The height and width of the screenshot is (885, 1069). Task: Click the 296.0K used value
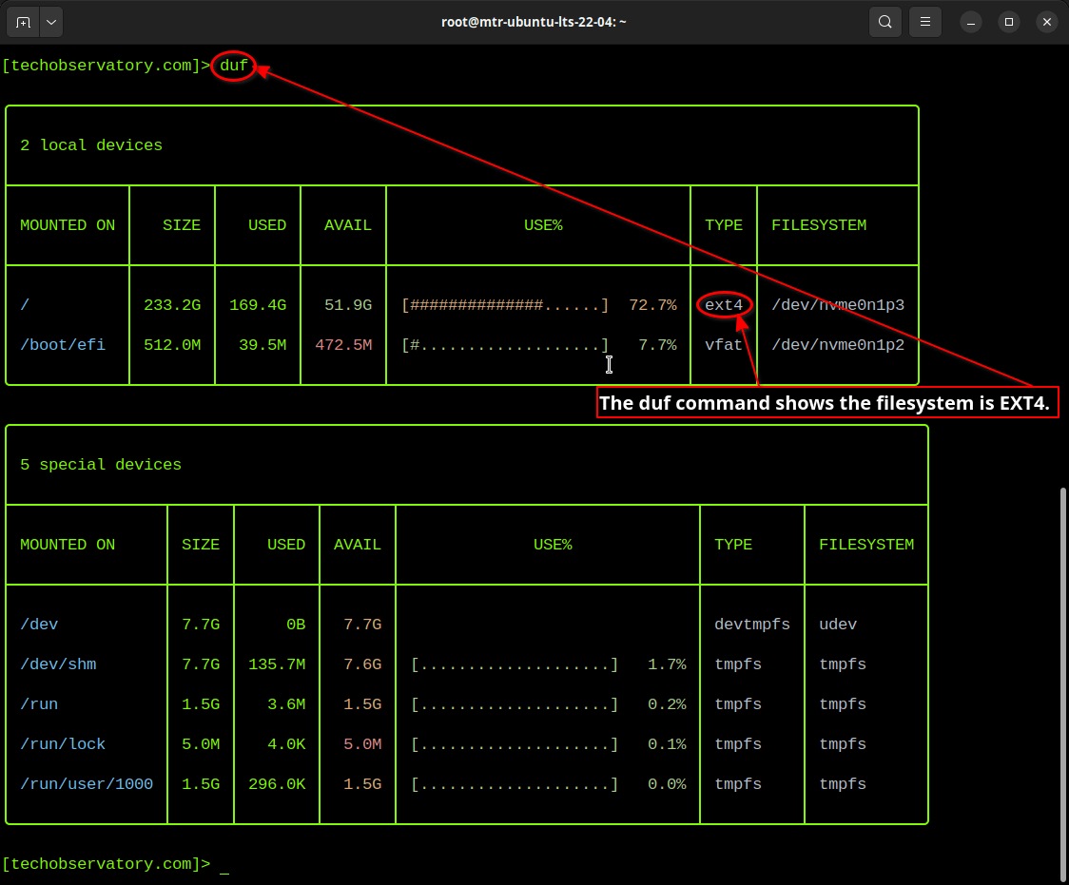[277, 784]
